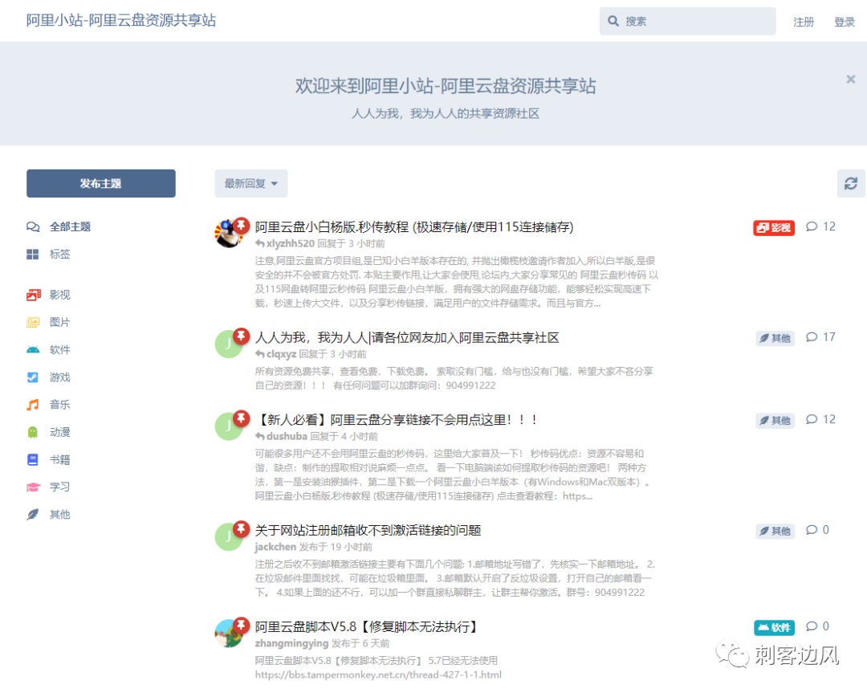Click the 动漫 ghost icon

[x=33, y=432]
